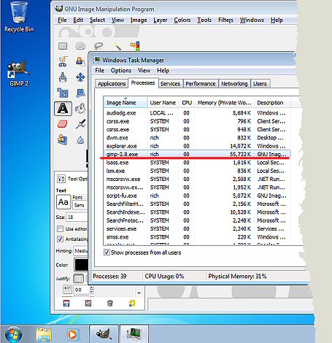Select the Foreground Select tool

80,61
